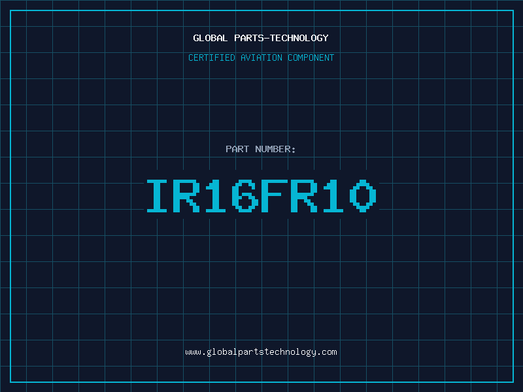Viewport: 523px width, 392px height.
Task: Click the GLOBAL PARTS-TECHNOLOGY title
Action: click(x=261, y=38)
